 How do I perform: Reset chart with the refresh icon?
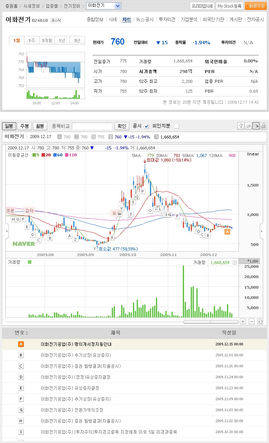[x=260, y=322]
